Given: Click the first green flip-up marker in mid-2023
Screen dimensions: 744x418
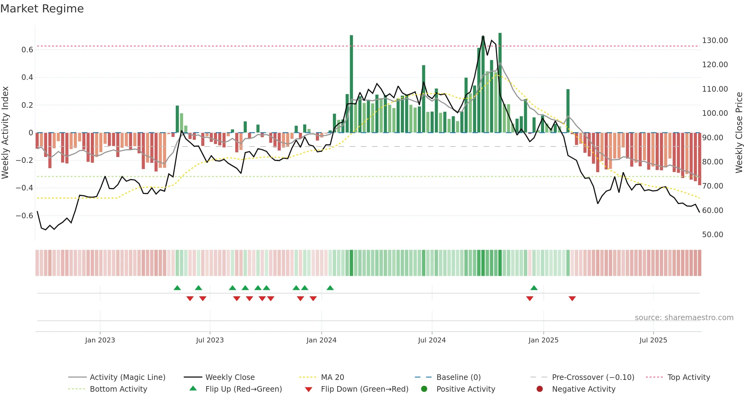Looking at the screenshot, I should tap(177, 288).
